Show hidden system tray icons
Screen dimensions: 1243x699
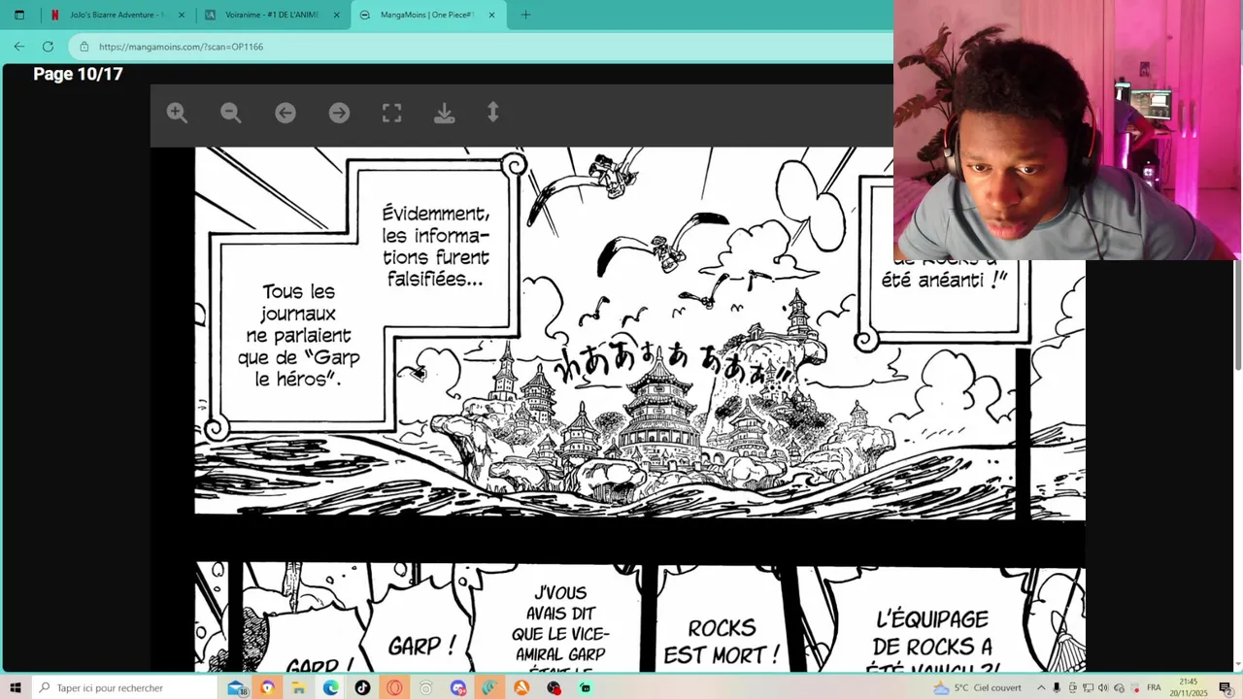coord(1041,687)
